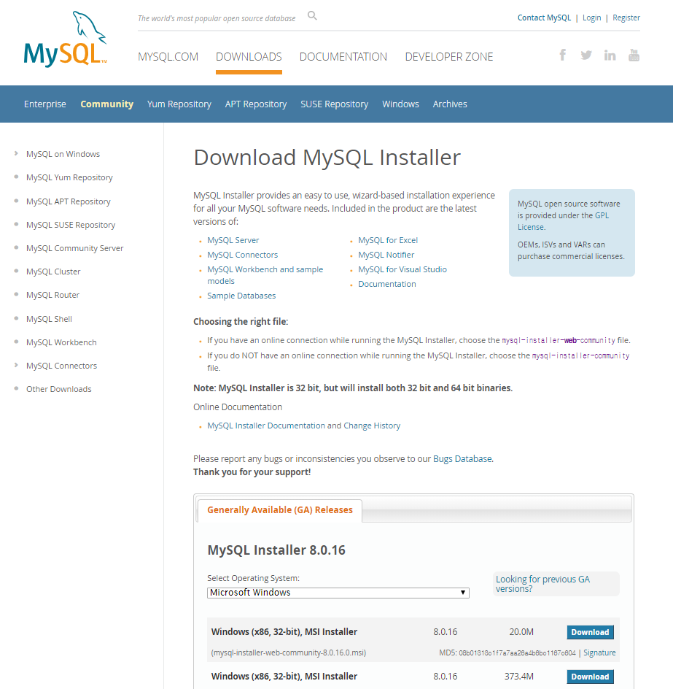Open the Bugs Database link

click(462, 459)
